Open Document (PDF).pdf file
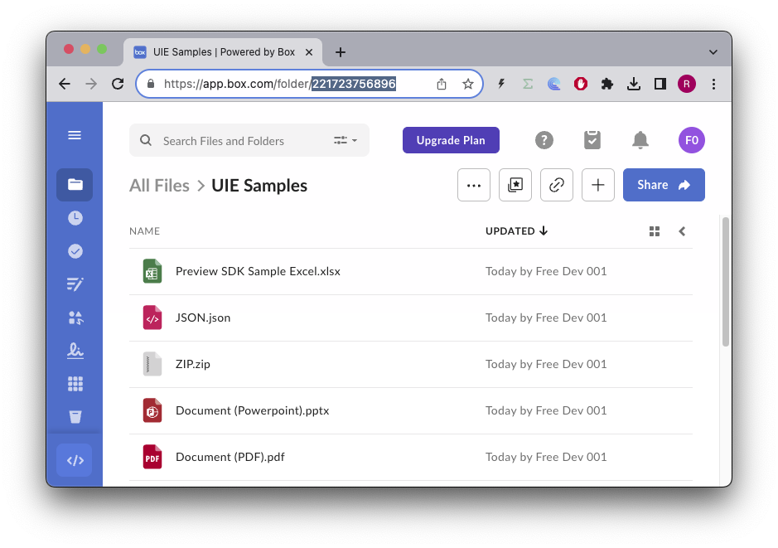The width and height of the screenshot is (778, 548). pyautogui.click(x=230, y=457)
